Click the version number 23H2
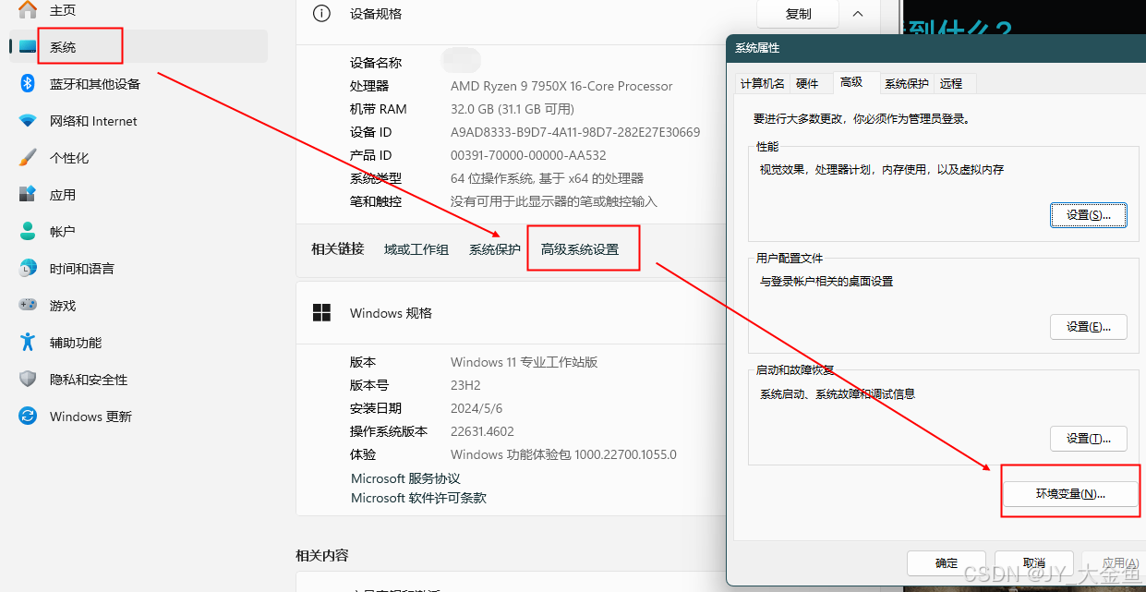This screenshot has width=1146, height=592. point(466,385)
